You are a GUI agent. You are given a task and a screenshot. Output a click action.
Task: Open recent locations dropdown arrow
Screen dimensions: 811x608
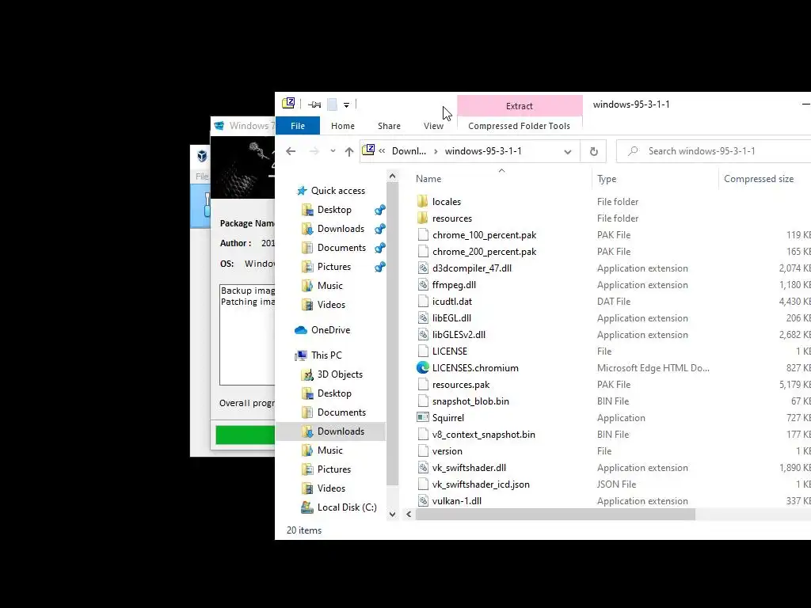tap(333, 151)
